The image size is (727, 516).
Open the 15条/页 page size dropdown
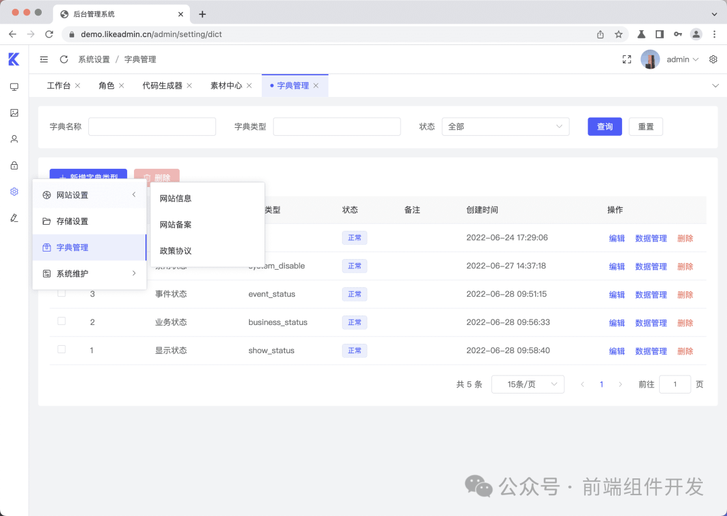tap(528, 384)
